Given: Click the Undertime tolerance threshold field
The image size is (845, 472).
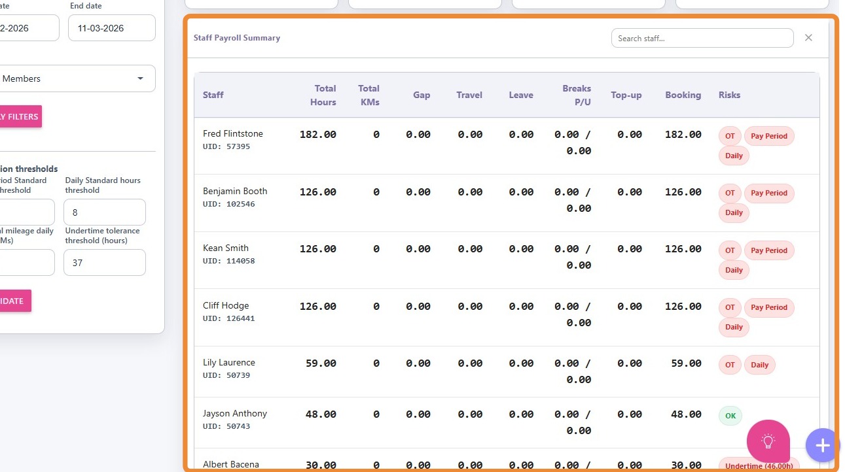Looking at the screenshot, I should tap(104, 263).
